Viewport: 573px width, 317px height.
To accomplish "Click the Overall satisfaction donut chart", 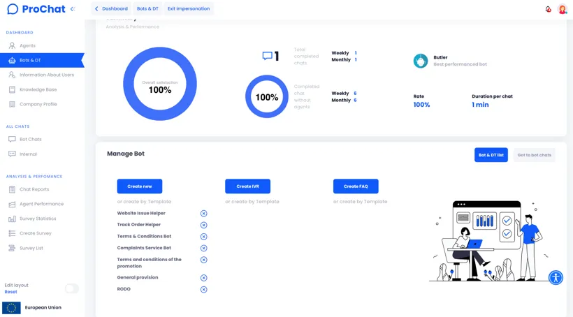I will coord(160,84).
